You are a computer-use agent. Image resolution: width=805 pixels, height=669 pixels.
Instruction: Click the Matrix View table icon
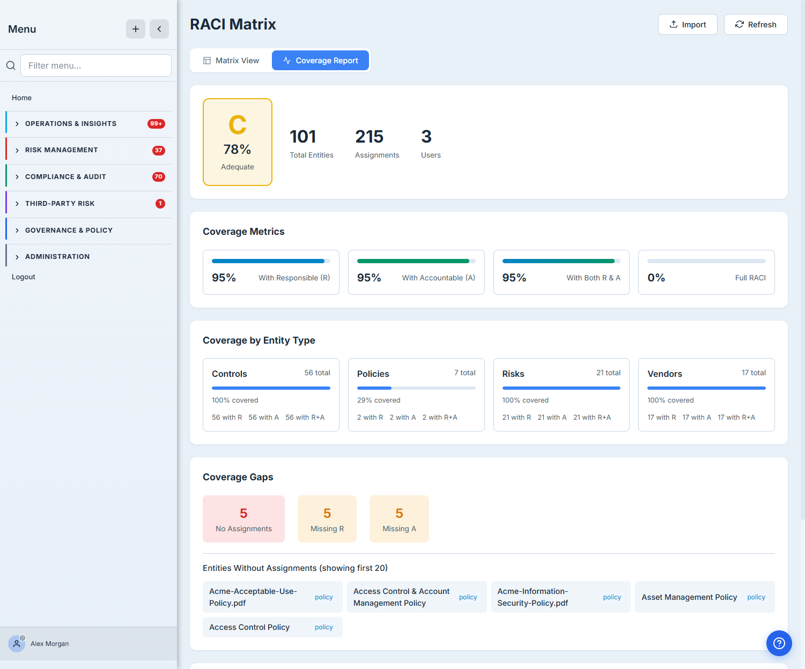(x=207, y=61)
